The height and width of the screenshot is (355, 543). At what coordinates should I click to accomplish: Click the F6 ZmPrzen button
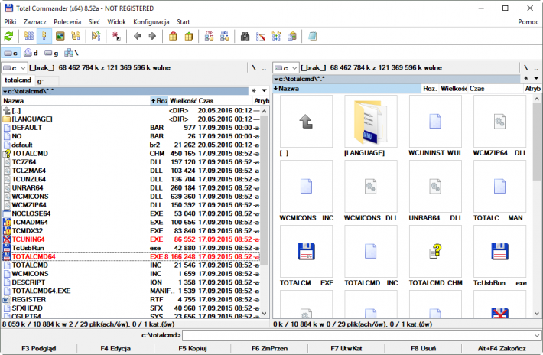coord(269,348)
